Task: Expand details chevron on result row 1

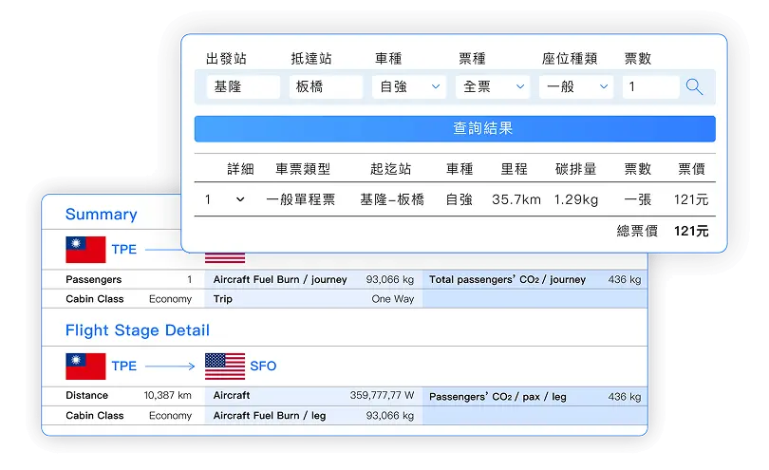Action: [x=240, y=199]
